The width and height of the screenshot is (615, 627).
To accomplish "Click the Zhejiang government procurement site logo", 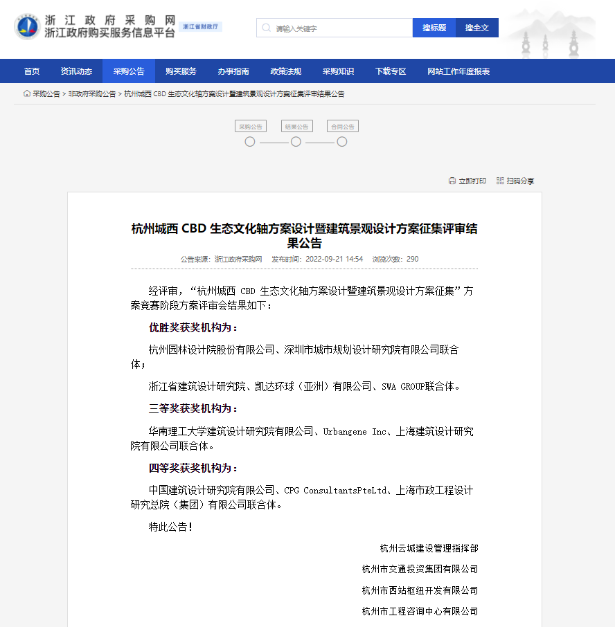I will [27, 27].
